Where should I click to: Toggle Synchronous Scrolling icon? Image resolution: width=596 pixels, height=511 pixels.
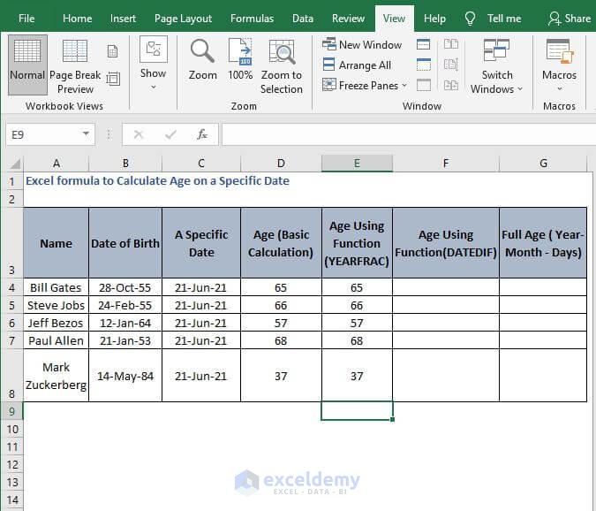point(451,65)
